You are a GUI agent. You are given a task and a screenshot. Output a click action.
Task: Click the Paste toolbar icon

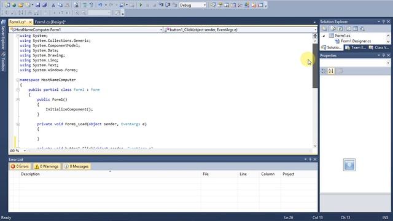[x=67, y=5]
